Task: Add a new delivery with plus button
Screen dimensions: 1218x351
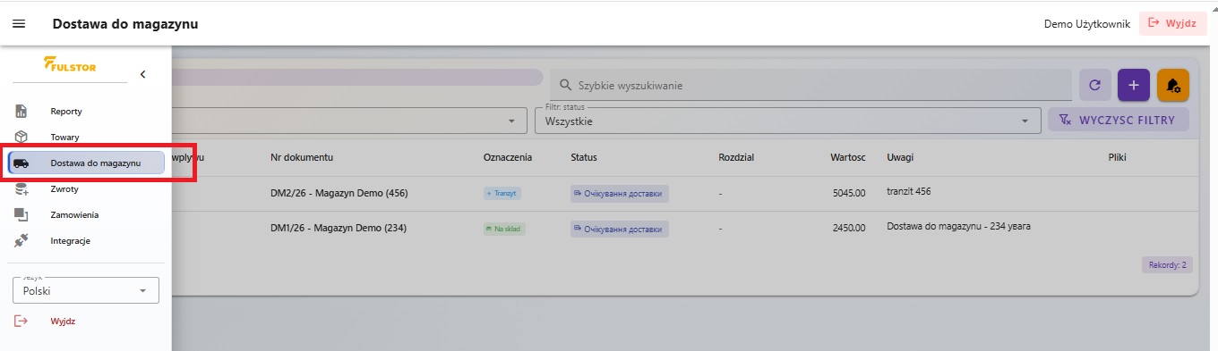Action: [x=1134, y=85]
